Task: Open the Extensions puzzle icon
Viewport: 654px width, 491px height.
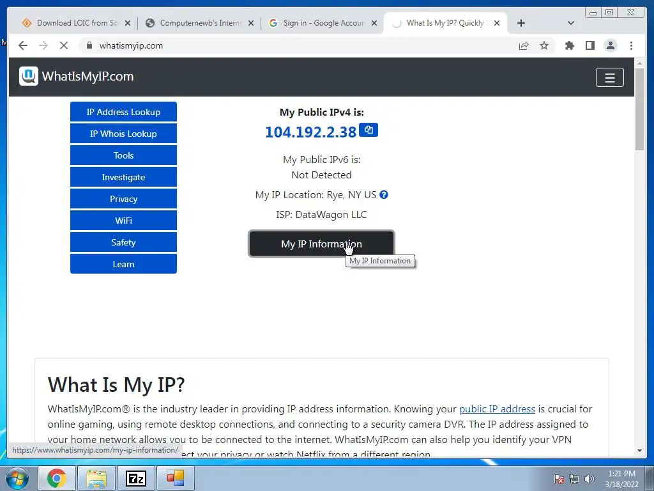Action: click(x=569, y=45)
